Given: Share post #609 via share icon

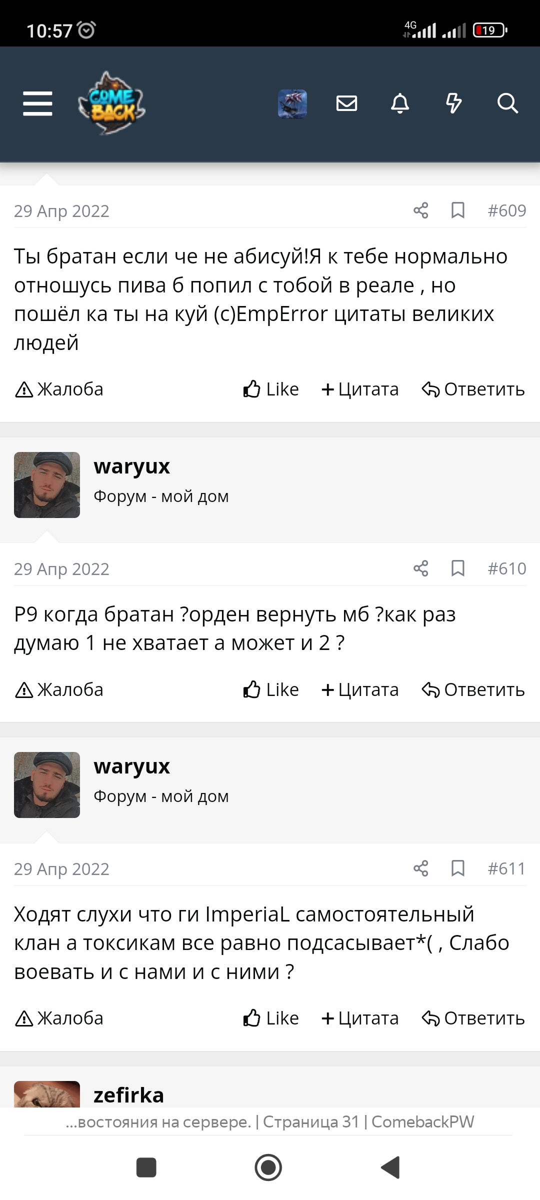Looking at the screenshot, I should pyautogui.click(x=421, y=210).
